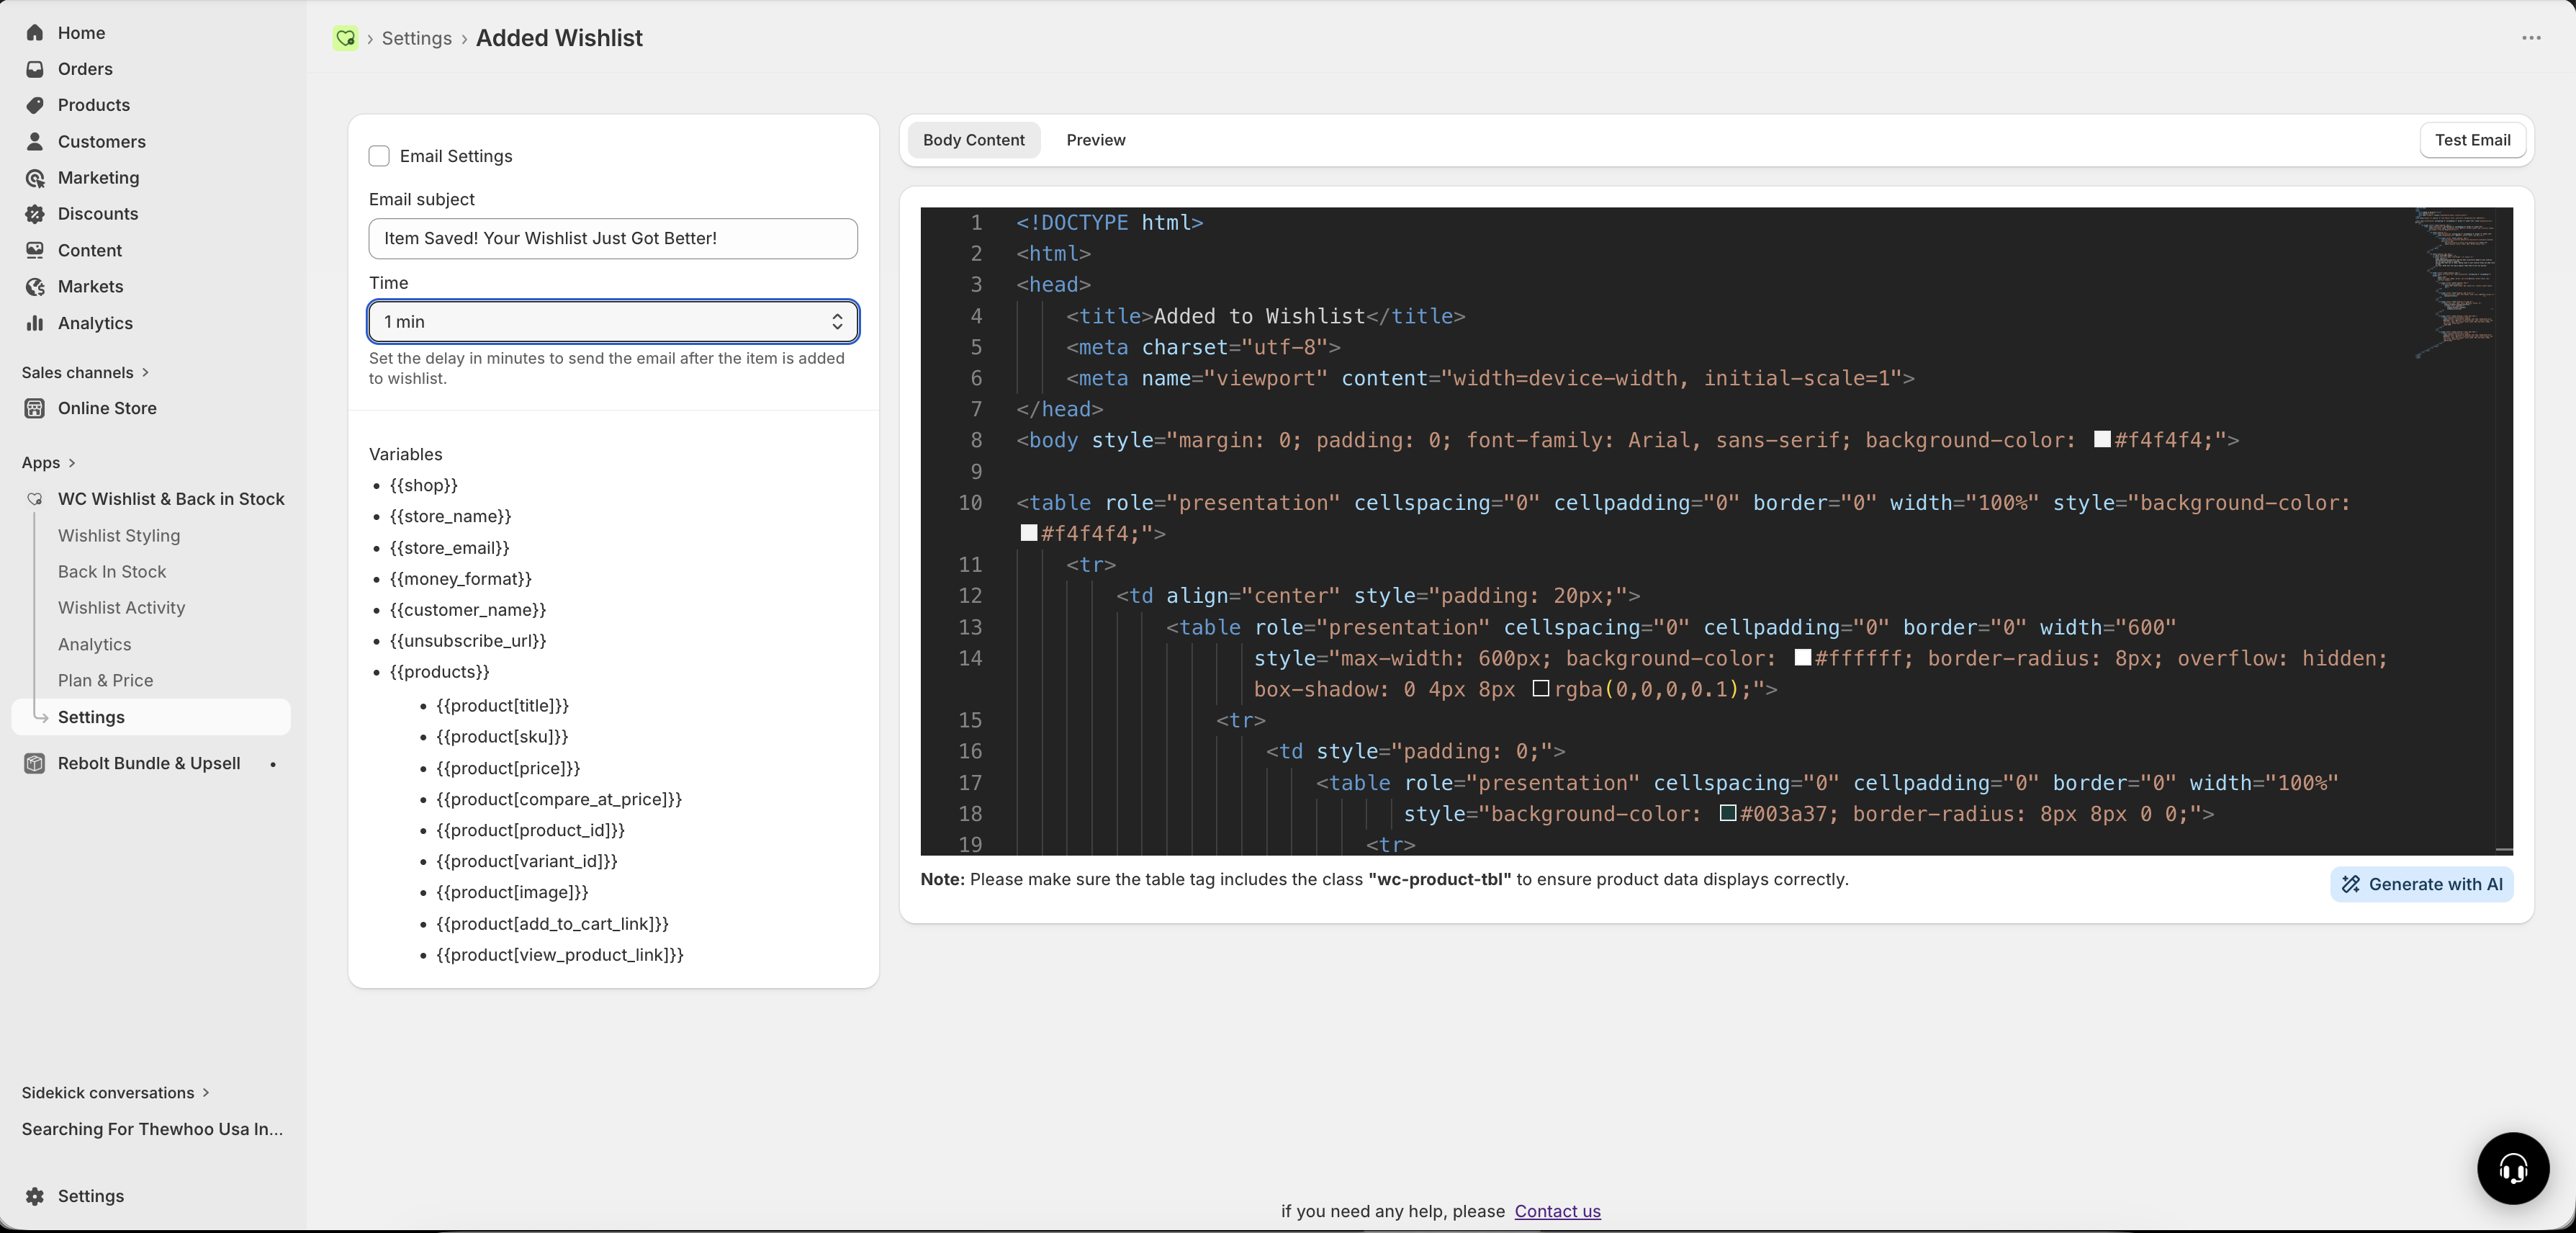Image resolution: width=2576 pixels, height=1233 pixels.
Task: Expand the Apps section chevron
Action: [72, 463]
